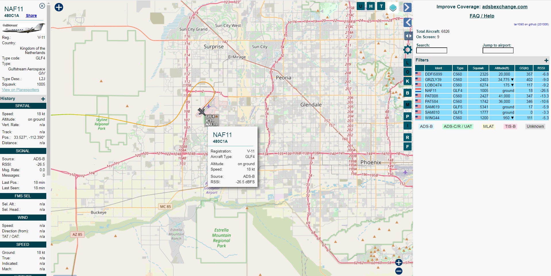Screen dimensions: 551x276
Task: Toggle the R random follow button
Action: click(x=408, y=137)
